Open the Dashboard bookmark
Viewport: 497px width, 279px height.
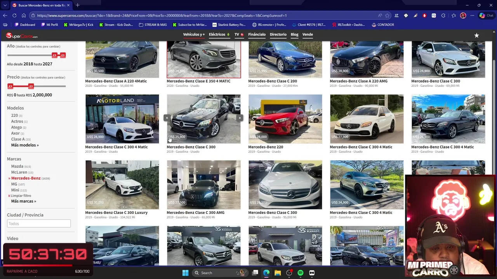(25, 25)
